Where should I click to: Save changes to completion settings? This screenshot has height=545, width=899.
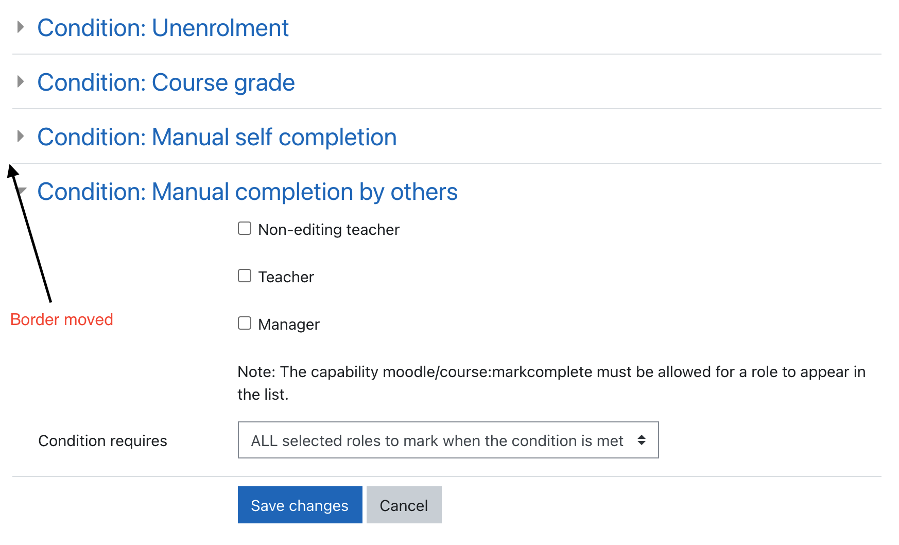click(x=300, y=505)
